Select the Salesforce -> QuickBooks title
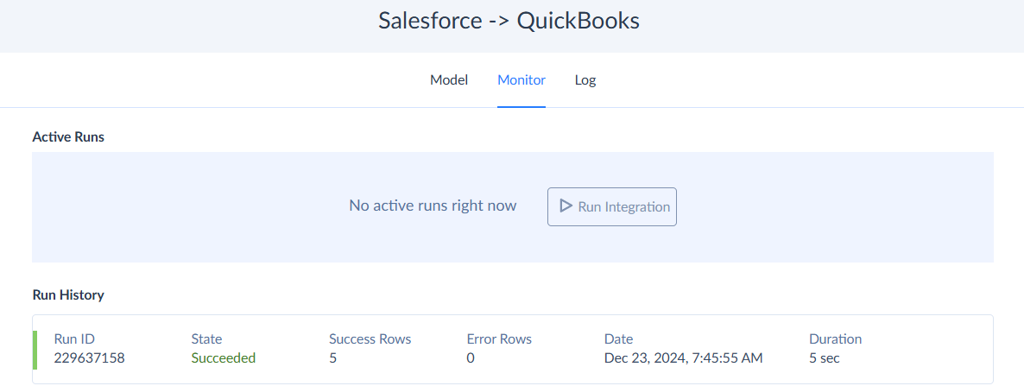Screen dimensions: 1024x386 509,22
